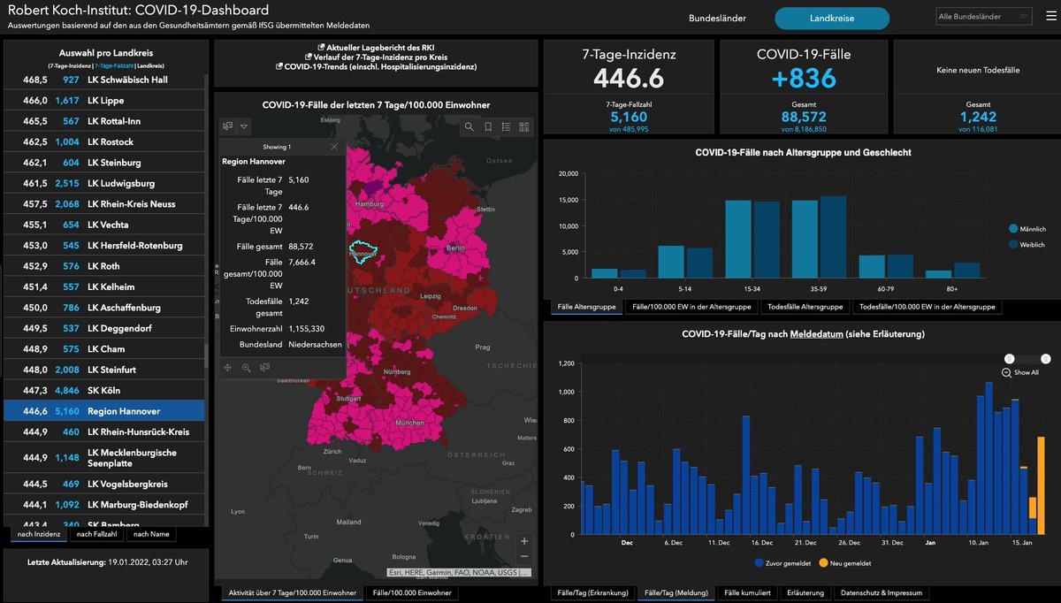The height and width of the screenshot is (603, 1061).
Task: Expand the map selection tool dropdown arrow
Action: pyautogui.click(x=244, y=126)
